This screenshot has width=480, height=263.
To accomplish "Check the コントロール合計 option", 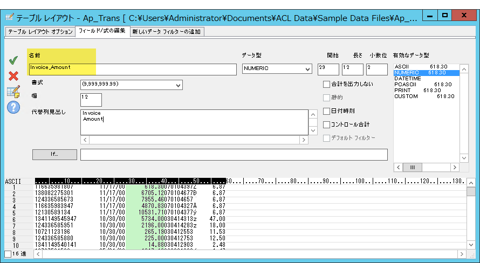I will 326,124.
